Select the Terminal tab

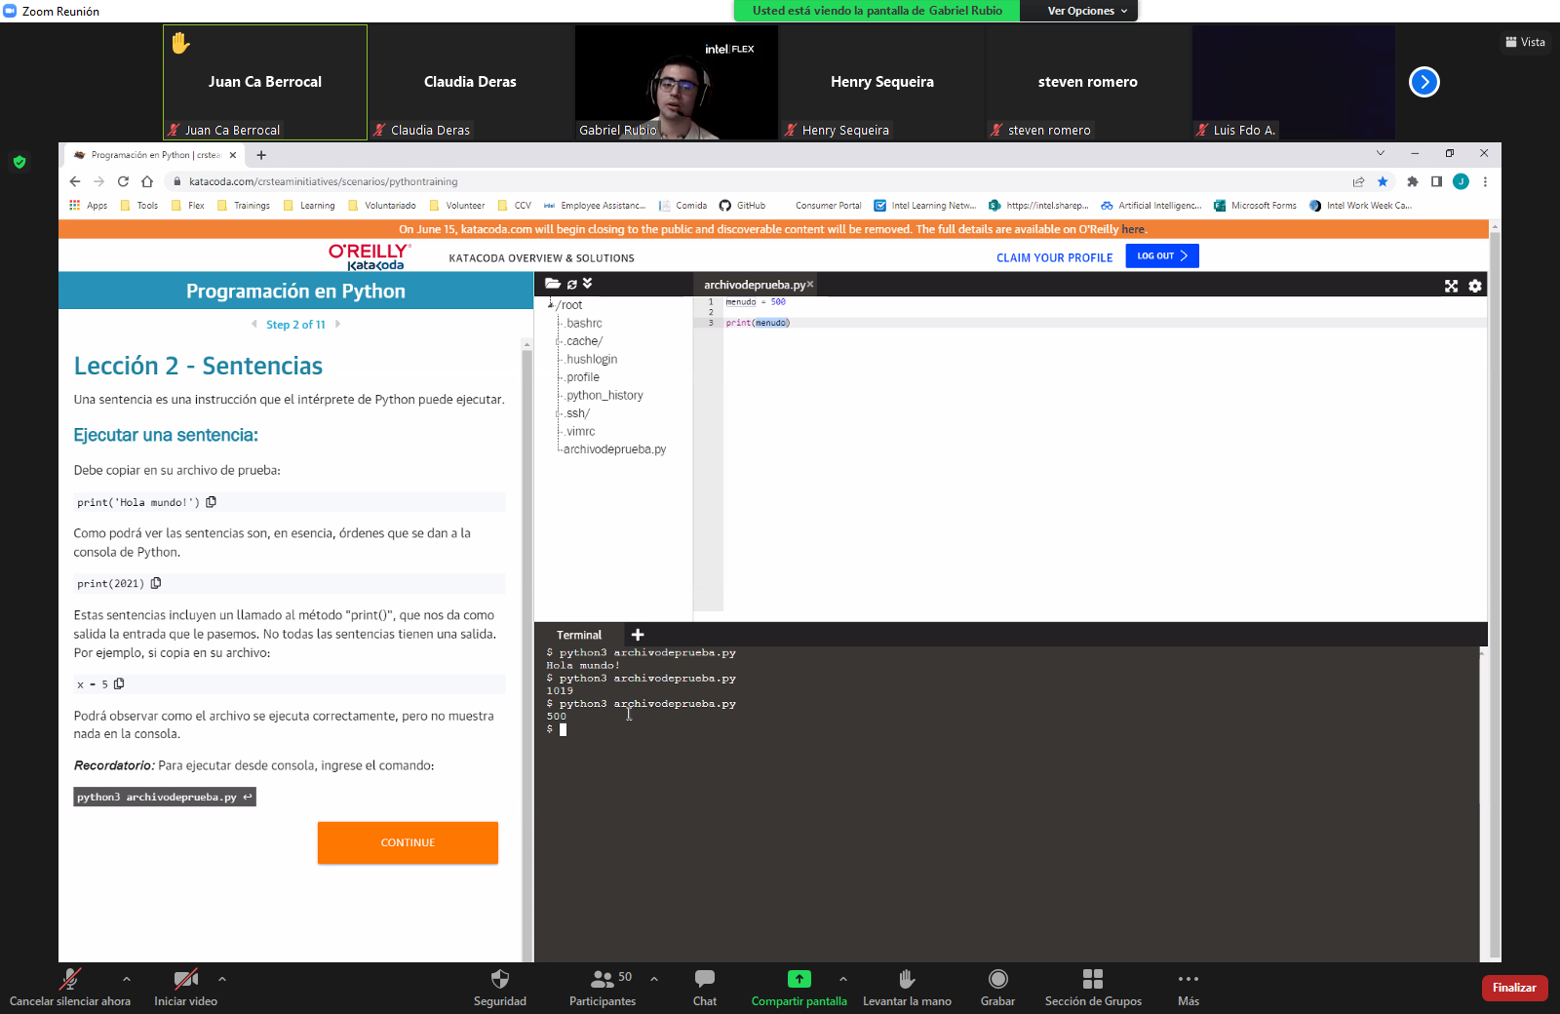point(578,635)
